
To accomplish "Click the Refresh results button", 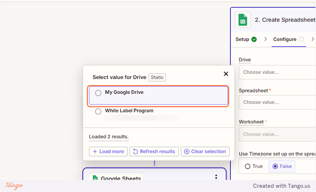I will click(154, 151).
